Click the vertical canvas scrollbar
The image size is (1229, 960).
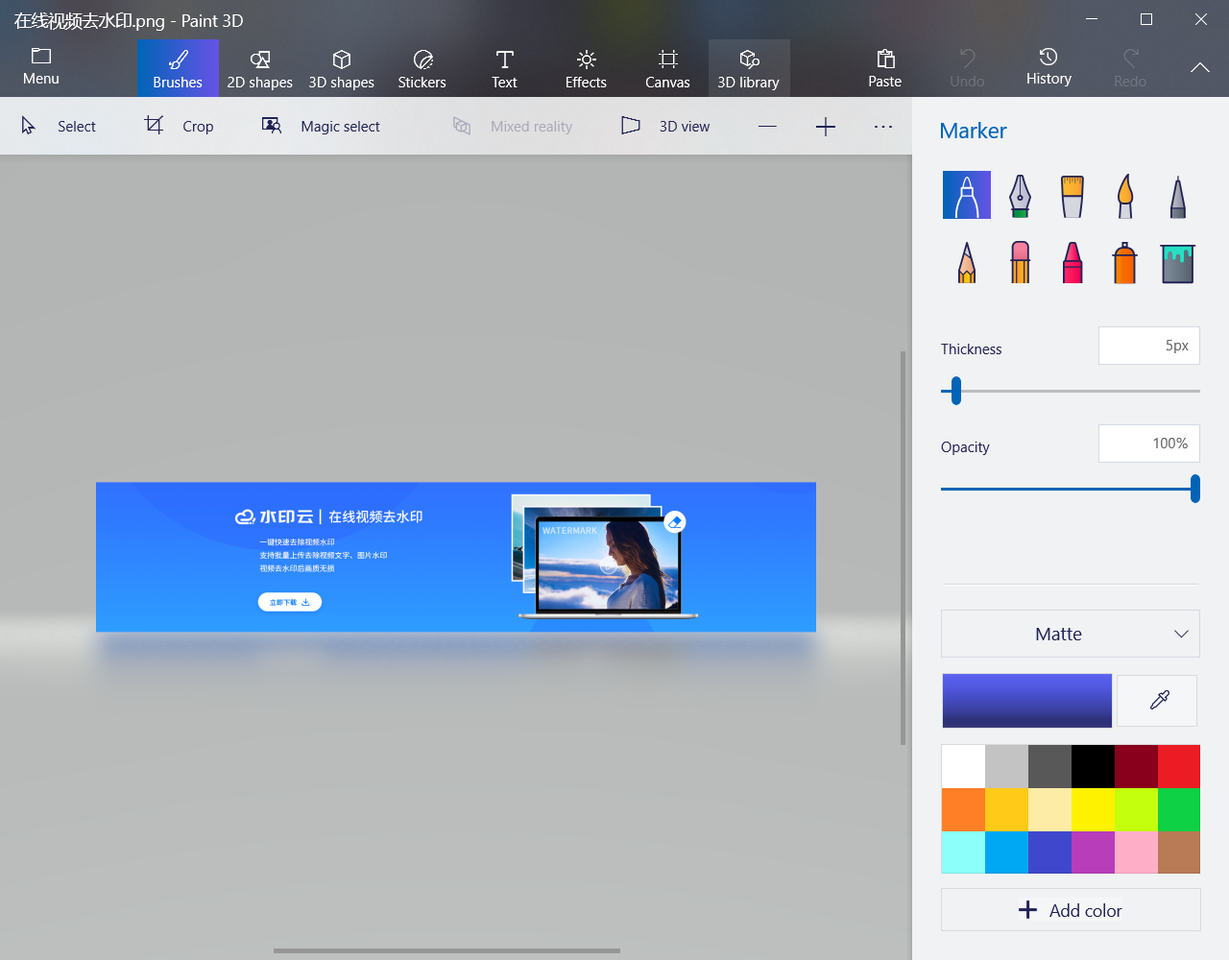click(x=903, y=547)
